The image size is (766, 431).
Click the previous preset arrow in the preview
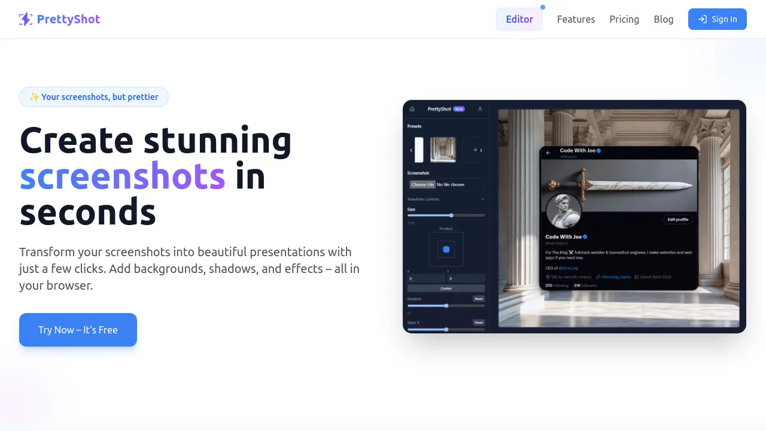click(x=411, y=150)
